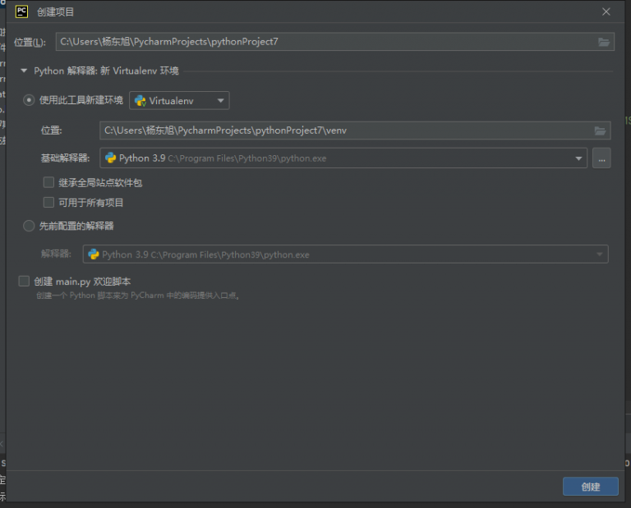The image size is (631, 508).
Task: Collapse the Python 解释器 section triangle
Action: pos(24,71)
